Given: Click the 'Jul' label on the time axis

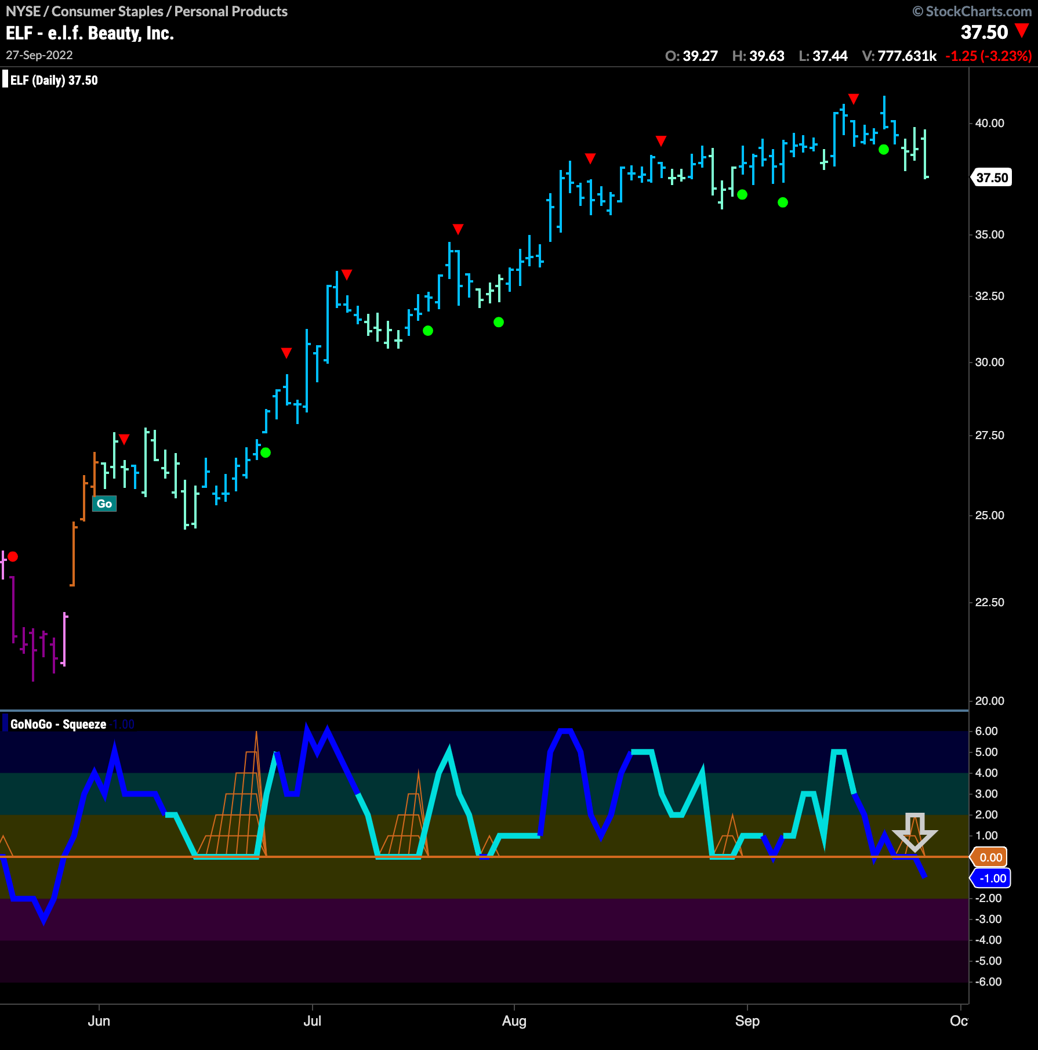Looking at the screenshot, I should click(312, 1020).
